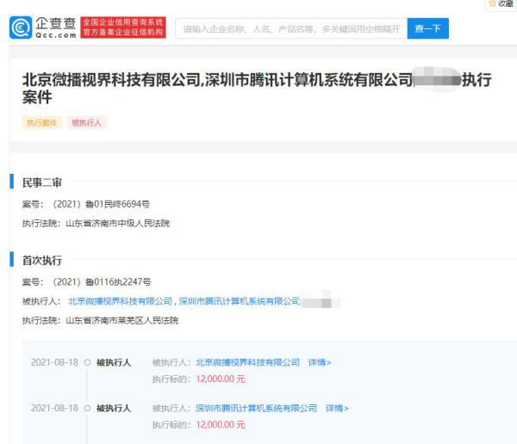Image resolution: width=517 pixels, height=444 pixels.
Task: Open 详情 link for 深圳市腾讯 entry
Action: coord(337,408)
